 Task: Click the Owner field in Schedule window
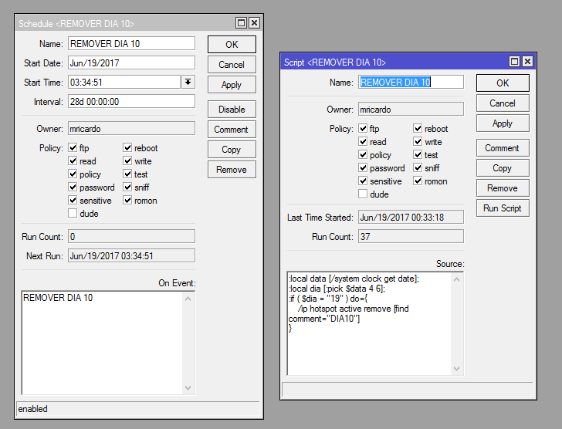(x=131, y=129)
